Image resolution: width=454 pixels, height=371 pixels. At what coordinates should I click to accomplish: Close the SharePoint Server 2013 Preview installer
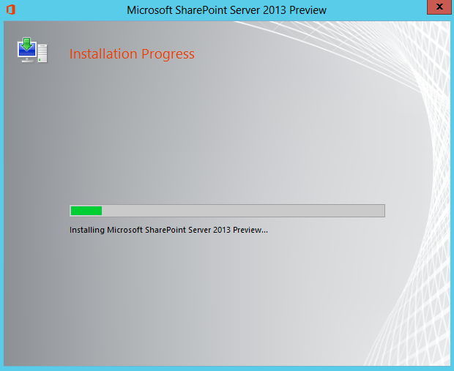(439, 7)
